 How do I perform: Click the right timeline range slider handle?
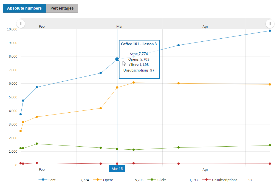[270, 24]
